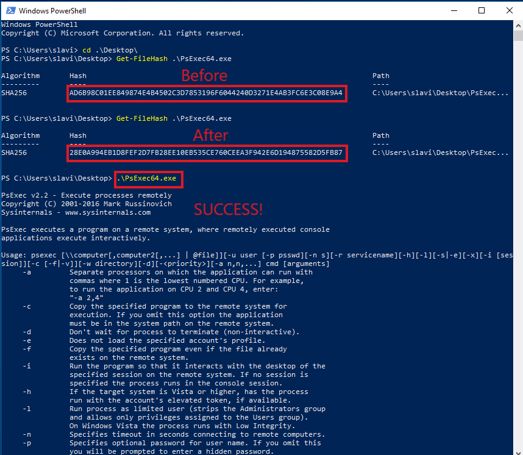Click the 'Windows PowerShell' title text
523x455 pixels.
click(52, 11)
